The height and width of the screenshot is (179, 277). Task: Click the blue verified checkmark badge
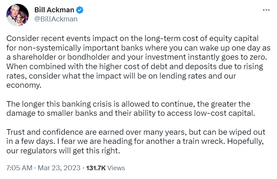point(80,10)
